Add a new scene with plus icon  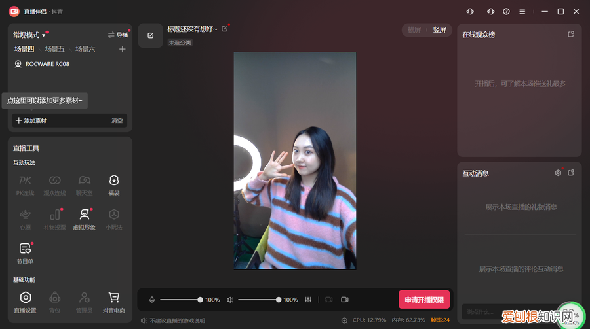[x=123, y=49]
